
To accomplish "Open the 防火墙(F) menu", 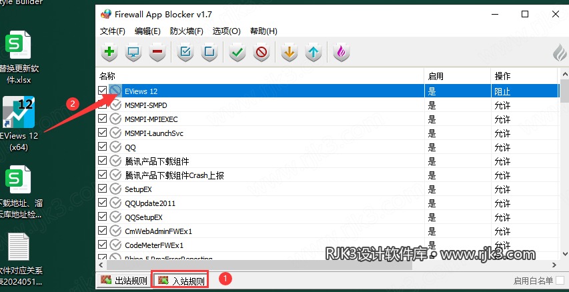I will click(187, 31).
